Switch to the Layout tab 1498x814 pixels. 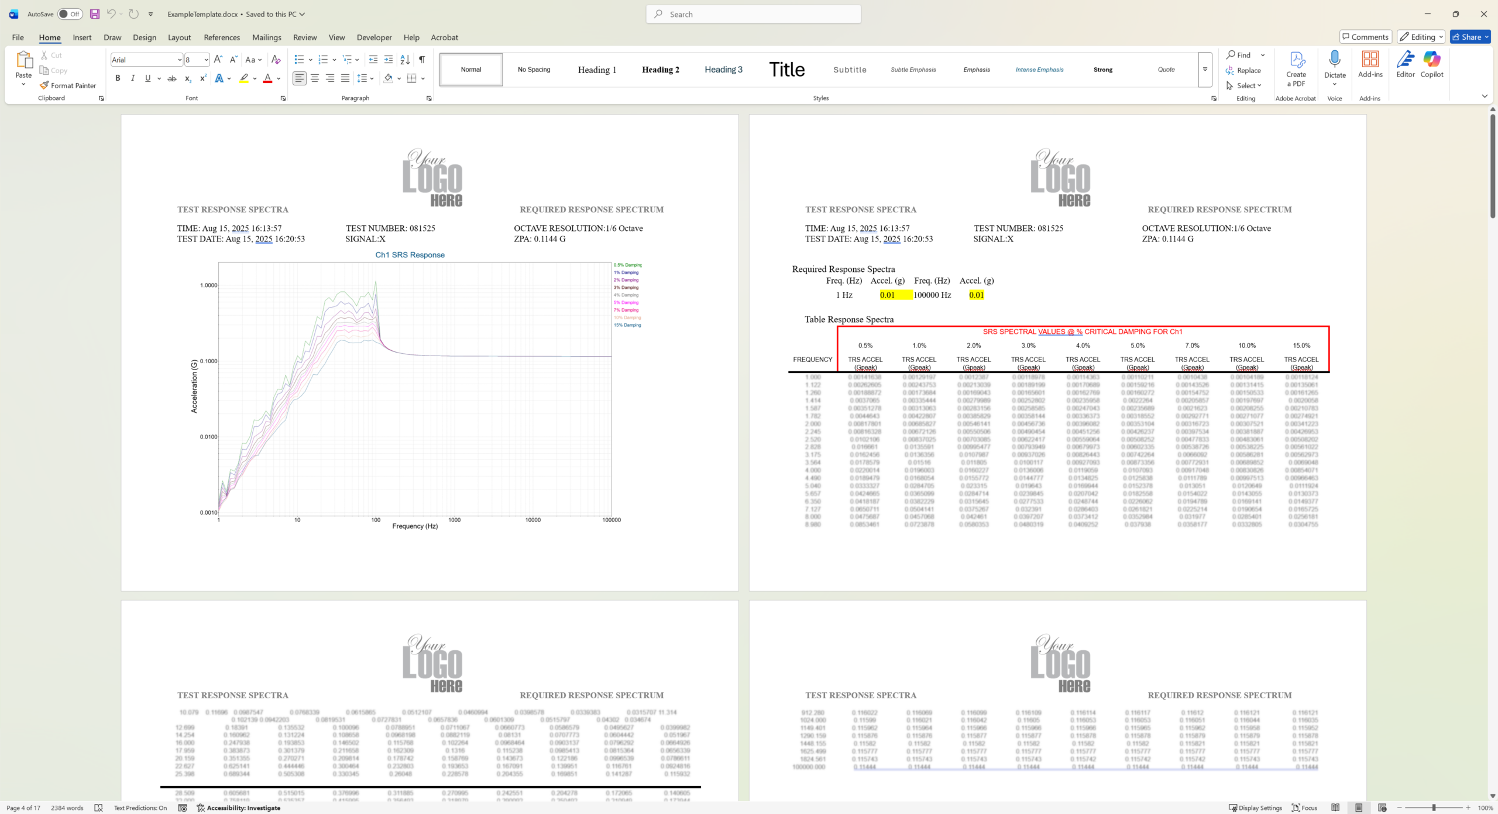coord(179,37)
